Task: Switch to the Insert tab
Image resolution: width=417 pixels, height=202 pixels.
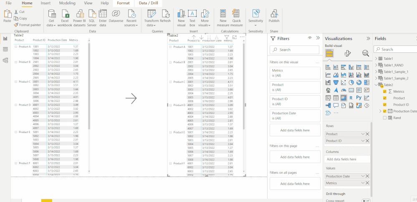Action: 45,3
